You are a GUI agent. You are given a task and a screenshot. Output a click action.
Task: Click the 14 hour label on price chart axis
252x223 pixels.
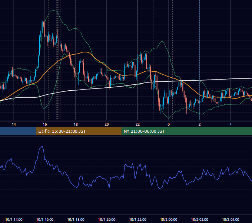click(x=14, y=125)
